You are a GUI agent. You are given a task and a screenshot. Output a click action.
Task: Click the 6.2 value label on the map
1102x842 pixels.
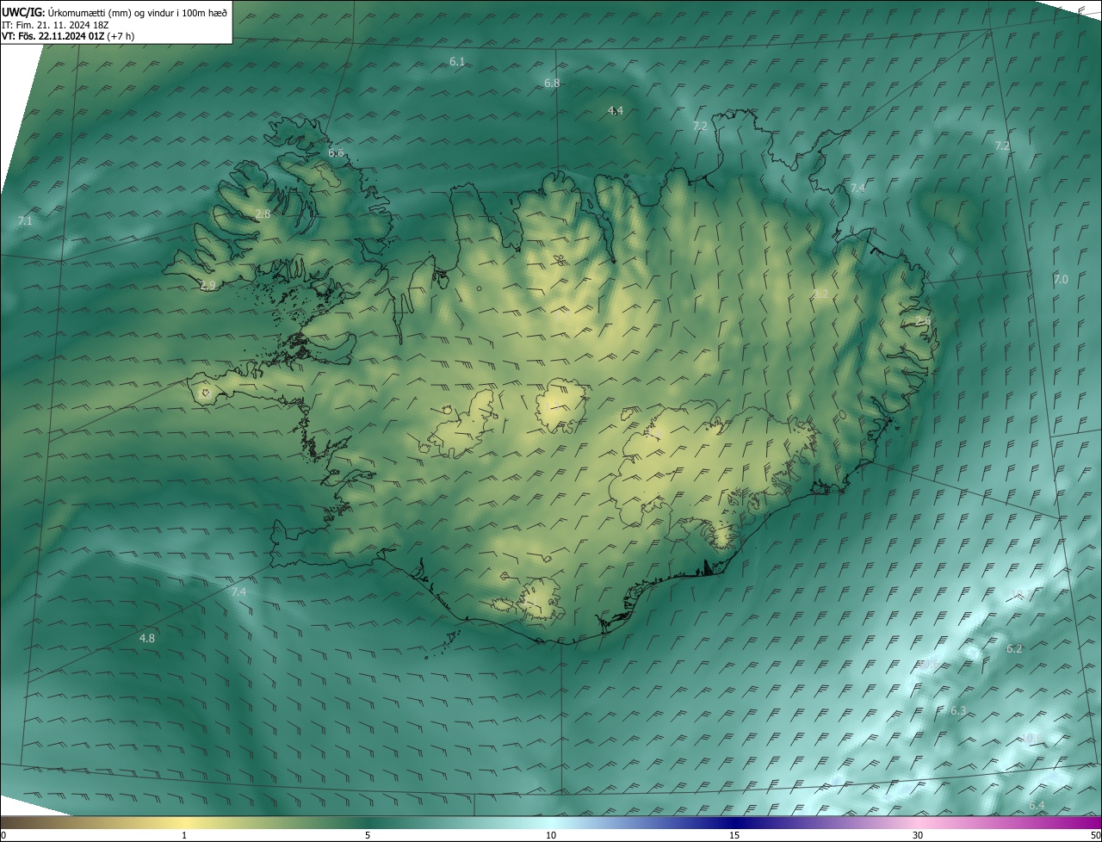point(1014,648)
